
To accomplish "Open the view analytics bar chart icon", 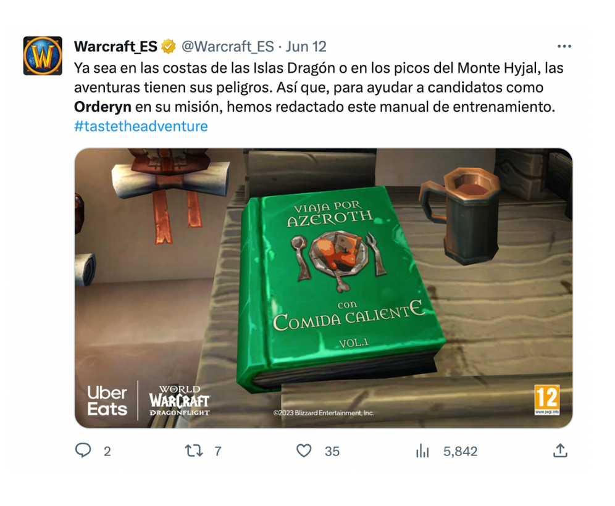I will click(422, 450).
